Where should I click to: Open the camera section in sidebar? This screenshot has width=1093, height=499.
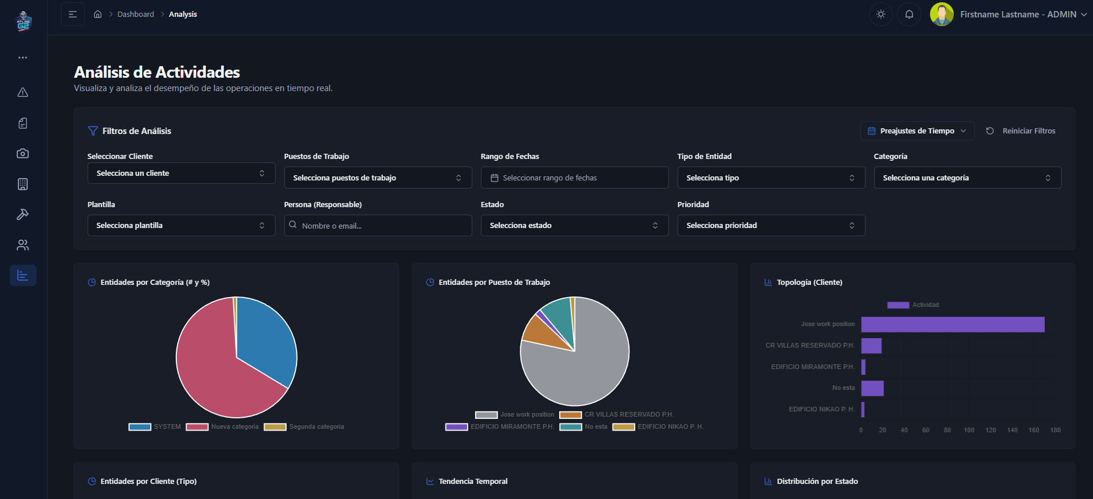(23, 154)
